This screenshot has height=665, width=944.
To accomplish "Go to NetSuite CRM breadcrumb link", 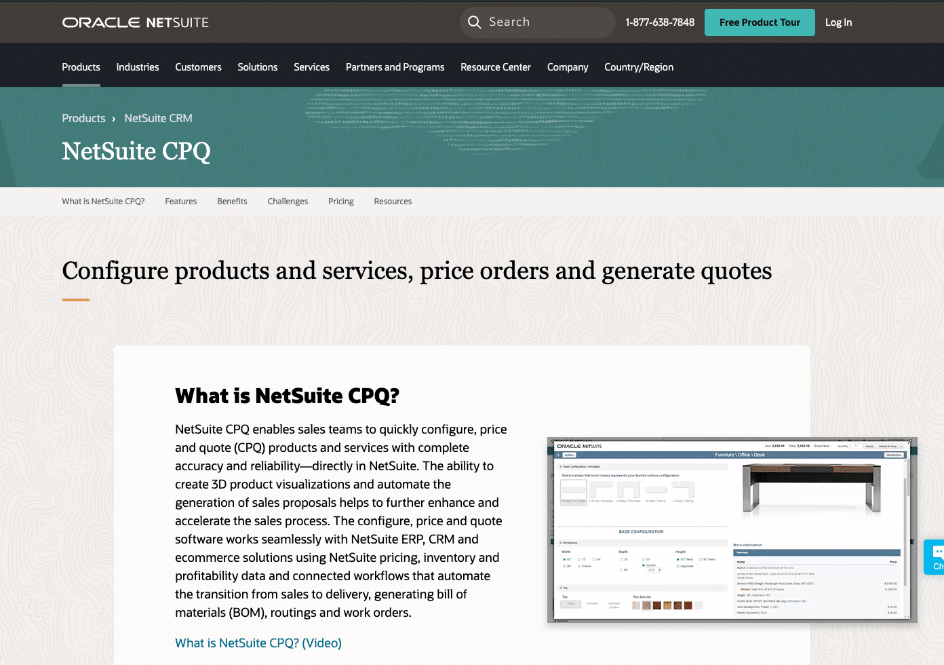I will pos(158,118).
